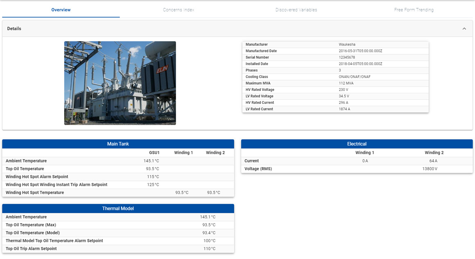The height and width of the screenshot is (259, 475).
Task: Select the Top Oil Temperature (Model) row
Action: click(x=118, y=233)
